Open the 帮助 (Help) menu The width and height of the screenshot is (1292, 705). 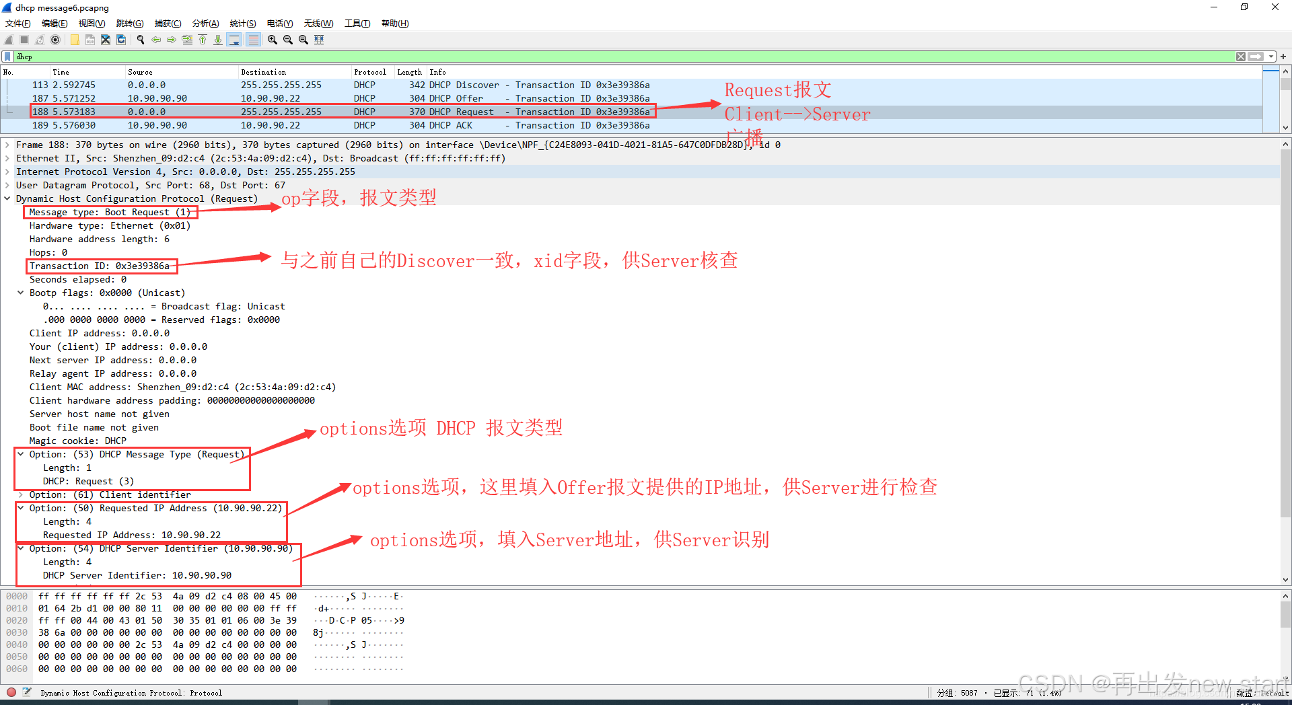click(395, 24)
